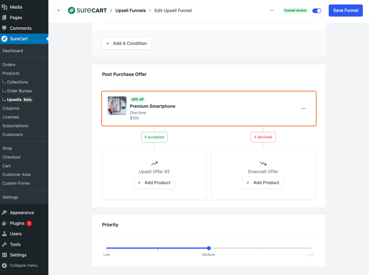
Task: Click the Tools wrench icon
Action: click(4, 244)
